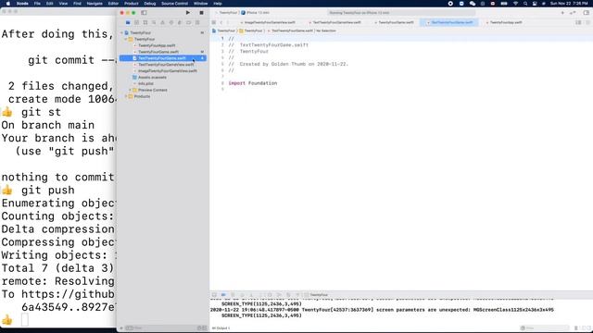The width and height of the screenshot is (593, 333).
Task: Open the Project navigator tab
Action: [128, 22]
